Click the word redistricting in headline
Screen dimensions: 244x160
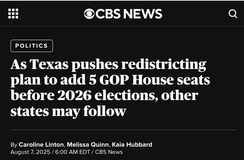click(164, 65)
